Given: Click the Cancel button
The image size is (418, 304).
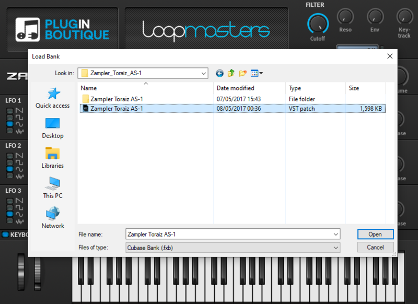Looking at the screenshot, I should (375, 247).
